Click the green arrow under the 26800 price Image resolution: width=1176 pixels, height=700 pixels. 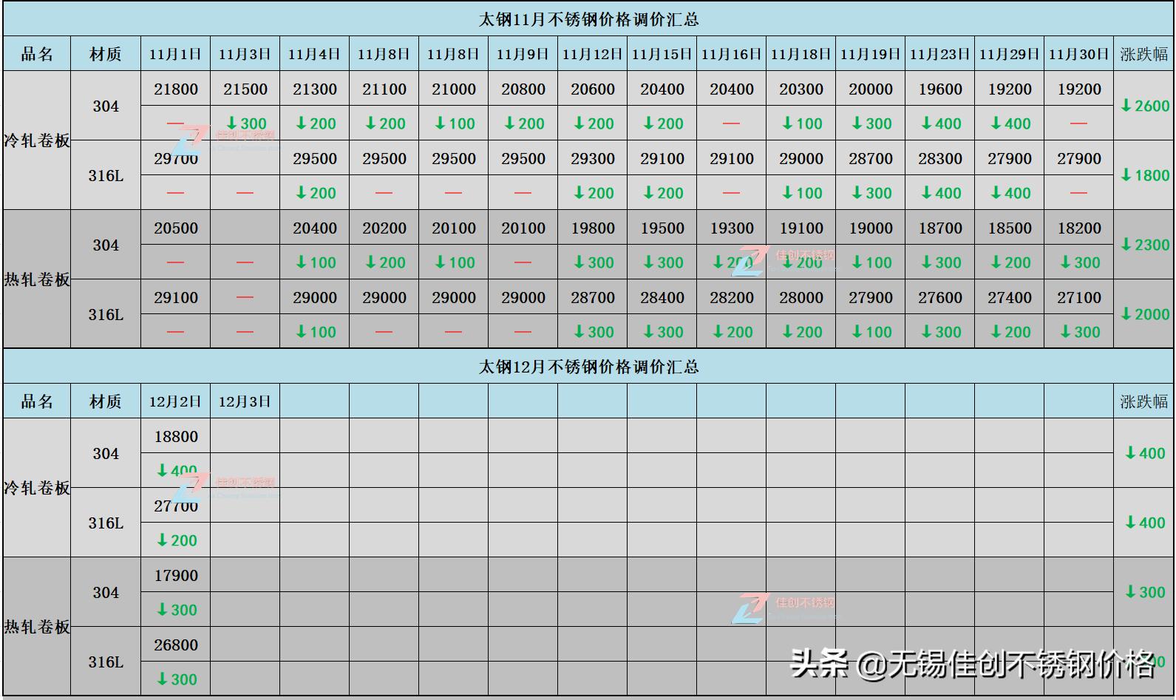point(163,679)
